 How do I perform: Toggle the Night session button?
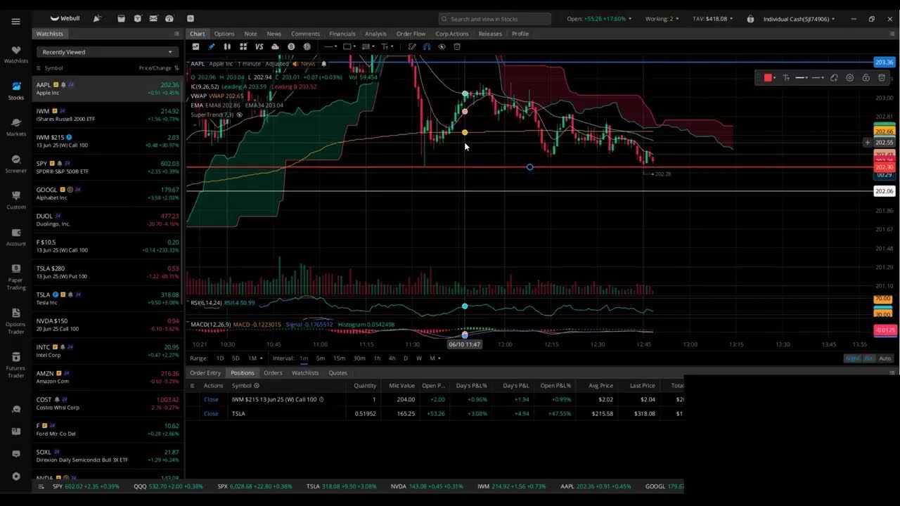coord(852,358)
